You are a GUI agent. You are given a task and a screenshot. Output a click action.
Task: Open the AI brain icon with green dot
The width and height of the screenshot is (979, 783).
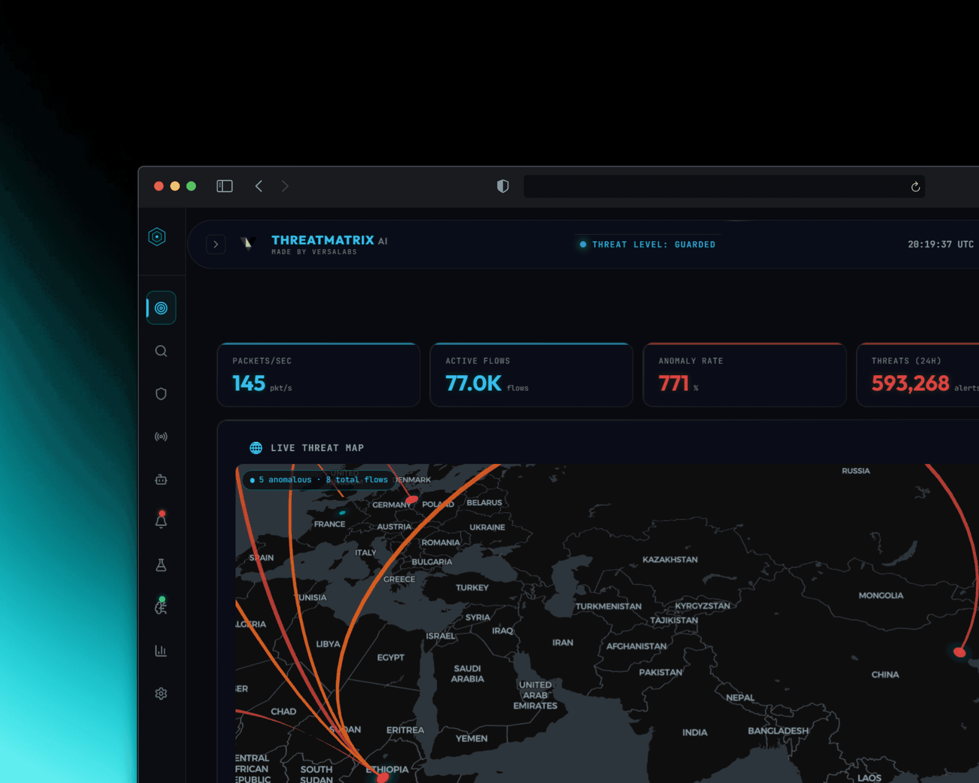click(x=161, y=606)
